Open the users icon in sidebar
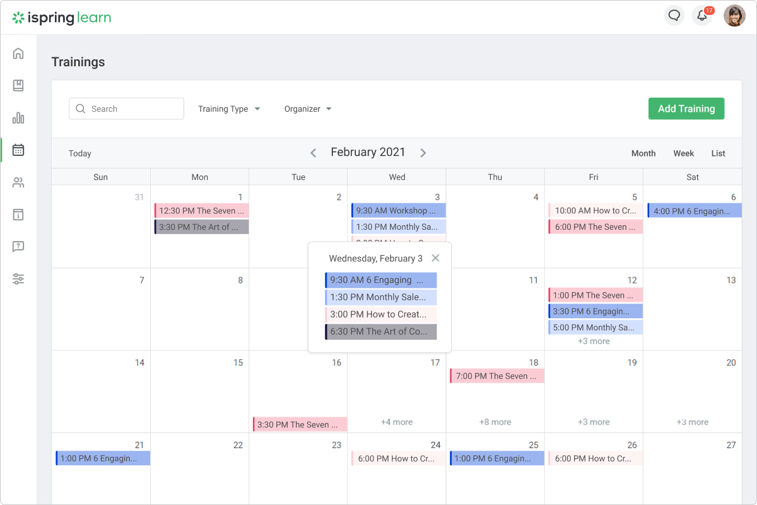The image size is (757, 505). tap(18, 183)
